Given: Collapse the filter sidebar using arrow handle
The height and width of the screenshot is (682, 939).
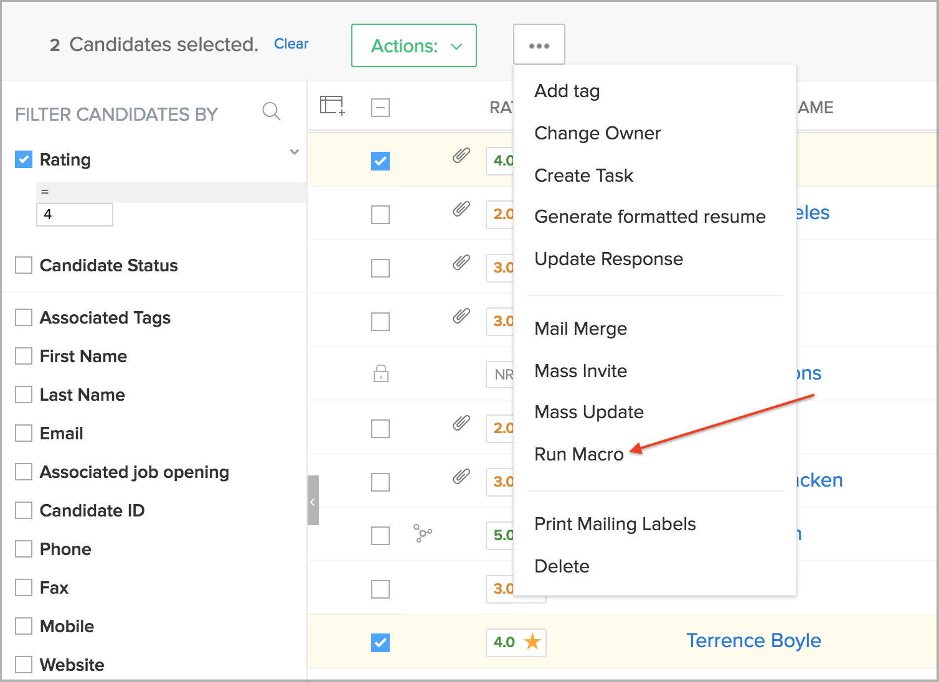Looking at the screenshot, I should click(x=313, y=501).
